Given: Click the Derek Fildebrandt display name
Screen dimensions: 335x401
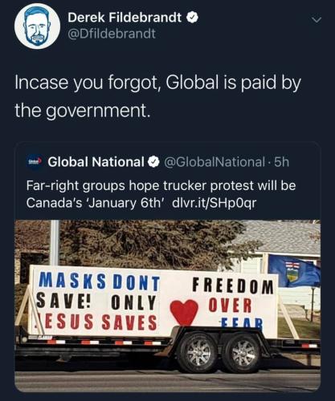Looking at the screenshot, I should click(125, 18).
